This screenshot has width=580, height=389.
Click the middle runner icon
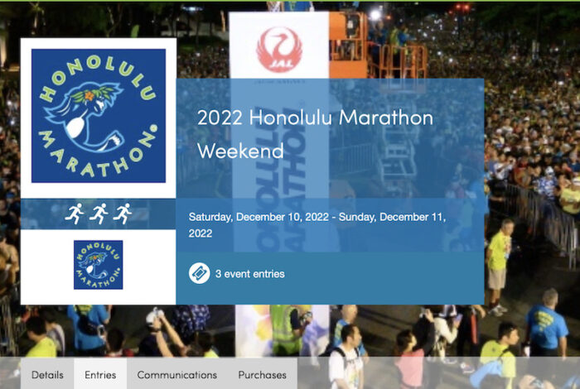pos(99,214)
